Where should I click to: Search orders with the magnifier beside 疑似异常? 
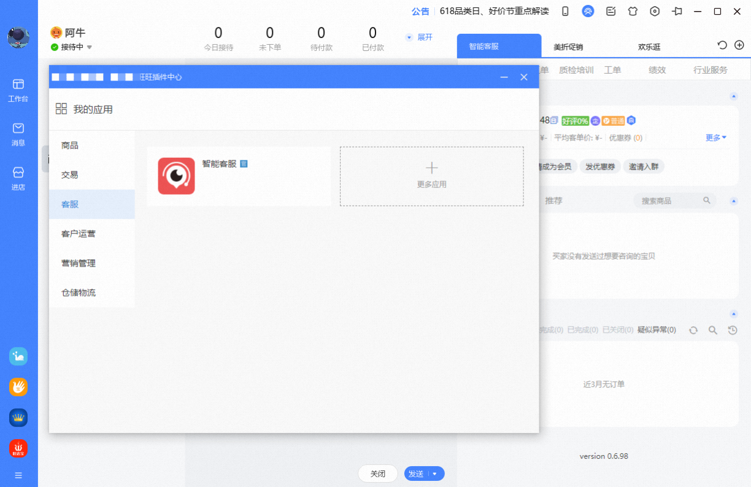pos(713,330)
